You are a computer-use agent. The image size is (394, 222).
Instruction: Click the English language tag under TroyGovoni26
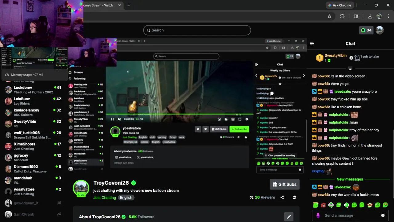click(126, 198)
